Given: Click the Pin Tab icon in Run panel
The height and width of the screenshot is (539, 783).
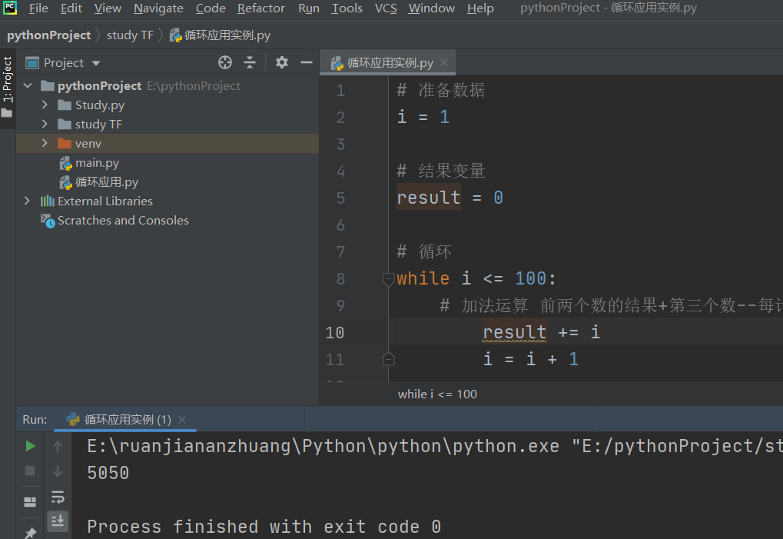Looking at the screenshot, I should 30,533.
